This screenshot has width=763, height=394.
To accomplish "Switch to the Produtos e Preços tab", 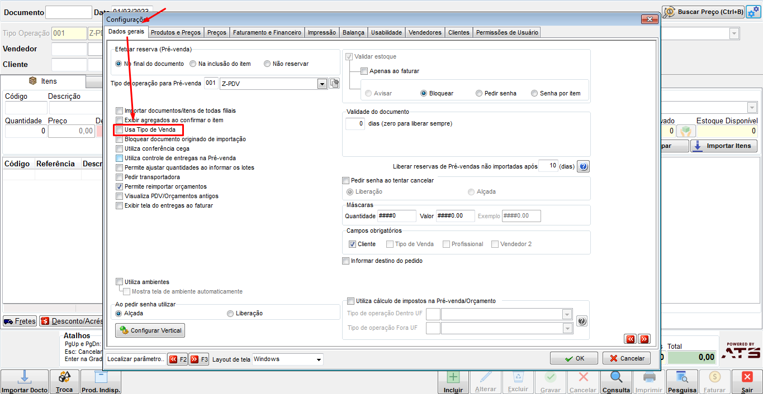I will pyautogui.click(x=176, y=32).
